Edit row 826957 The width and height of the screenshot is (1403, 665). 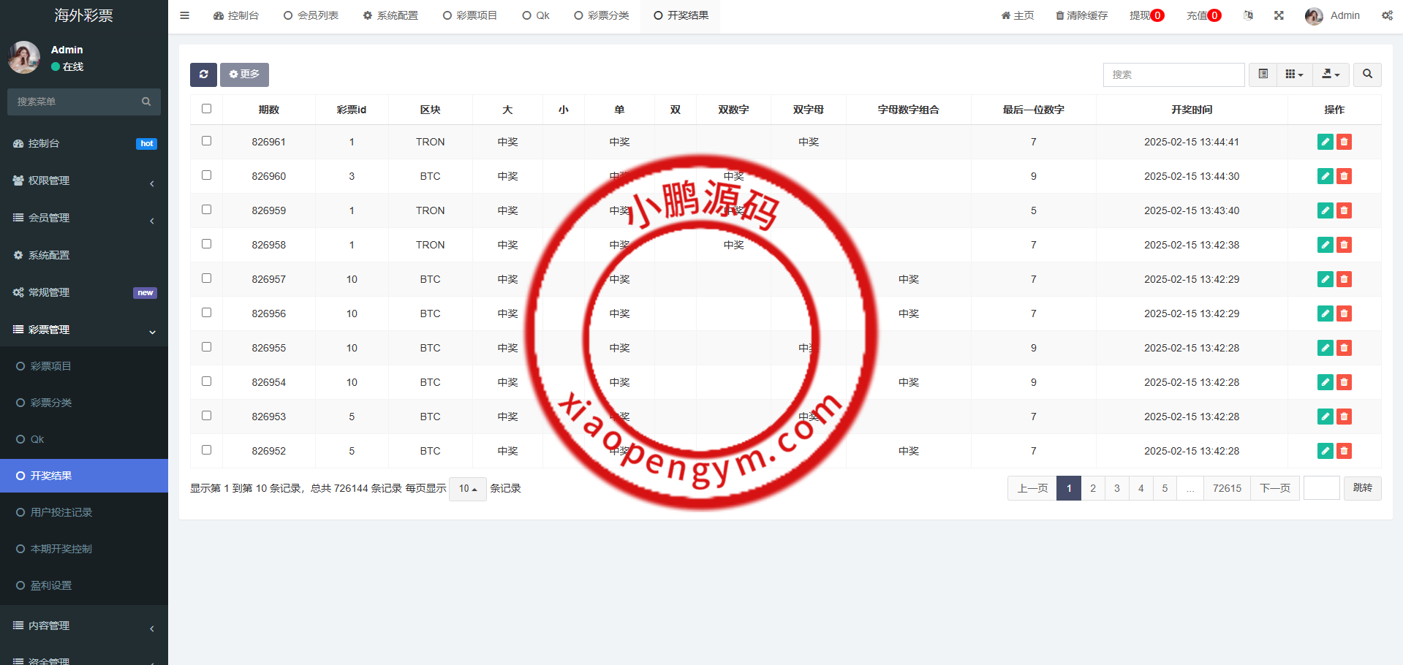(1325, 279)
